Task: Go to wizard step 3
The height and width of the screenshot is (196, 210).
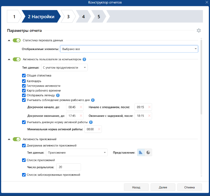Action: (x=68, y=17)
